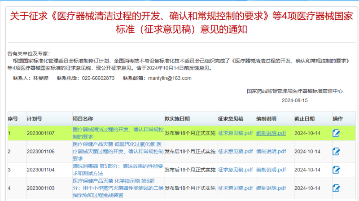Viewport: 359px width, 201px height.
Task: Open 征求意见稿.pdf for plan 2023001107
Action: [x=235, y=133]
